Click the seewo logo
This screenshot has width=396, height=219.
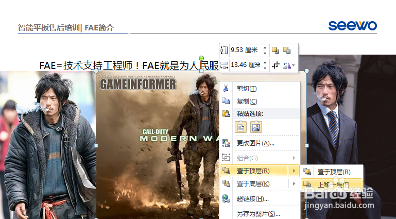353,26
